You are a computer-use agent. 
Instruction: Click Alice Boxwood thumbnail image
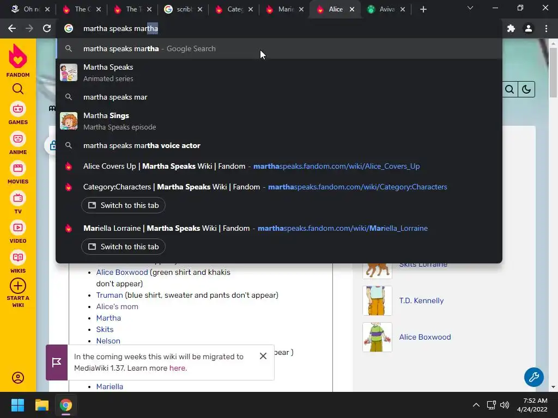[x=377, y=337]
